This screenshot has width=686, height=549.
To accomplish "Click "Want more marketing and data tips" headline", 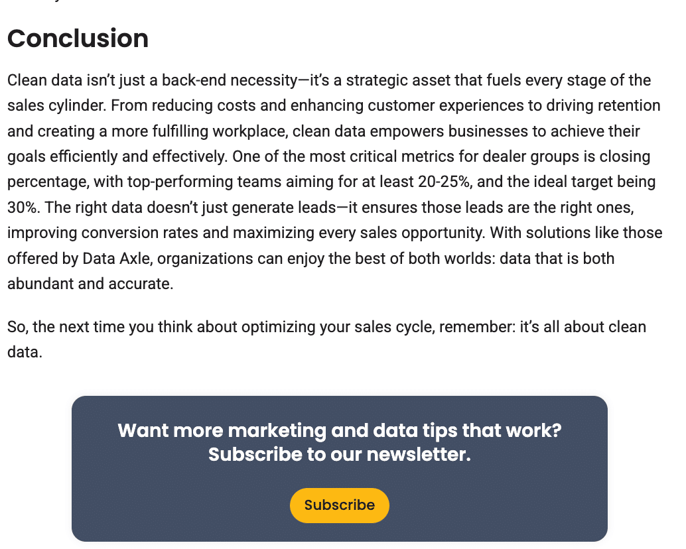I will 339,431.
